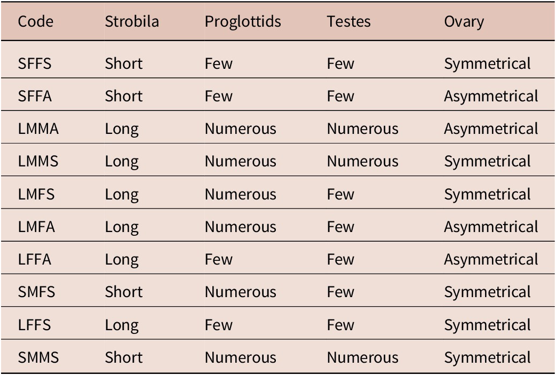Select the LFFS code cell
The height and width of the screenshot is (375, 556).
(x=35, y=325)
